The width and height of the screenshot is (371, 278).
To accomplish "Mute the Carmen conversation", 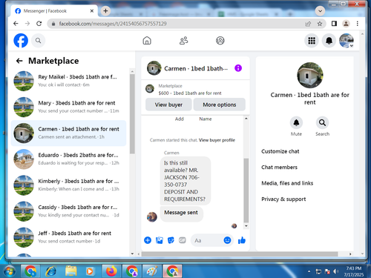I will click(296, 123).
